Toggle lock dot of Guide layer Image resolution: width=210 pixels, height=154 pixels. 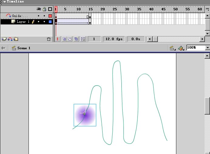(x=44, y=16)
